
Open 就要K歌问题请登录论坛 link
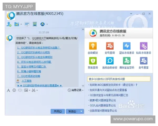coord(103,100)
